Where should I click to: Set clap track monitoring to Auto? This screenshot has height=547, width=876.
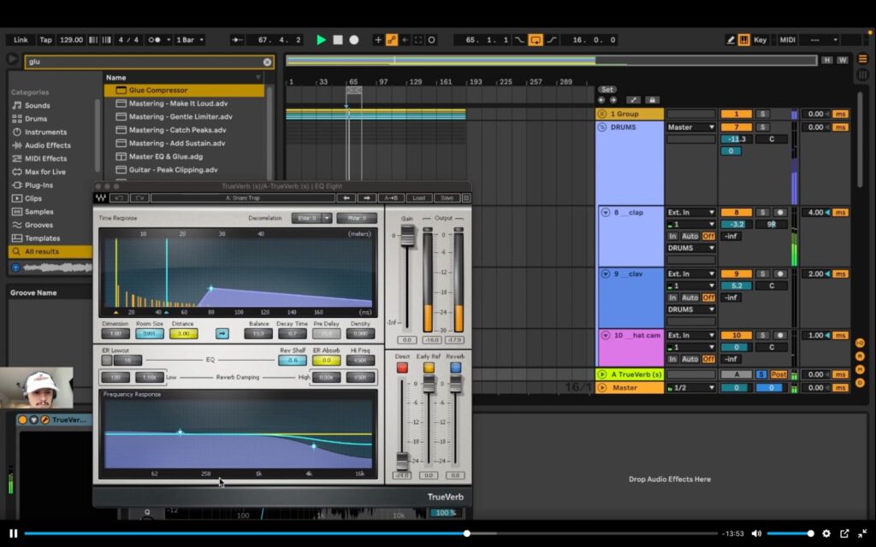[x=690, y=236]
